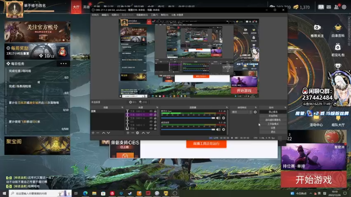
Task: Open the game friends icon
Action: click(337, 7)
